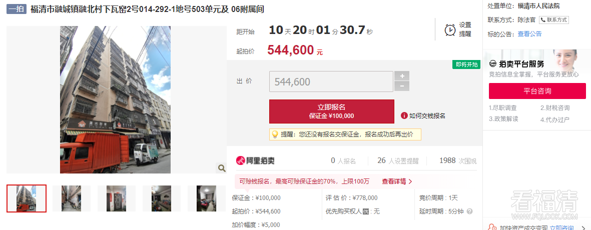Click the magnifier icon on main photo
Screen dimensions: 591x230
coord(222,168)
